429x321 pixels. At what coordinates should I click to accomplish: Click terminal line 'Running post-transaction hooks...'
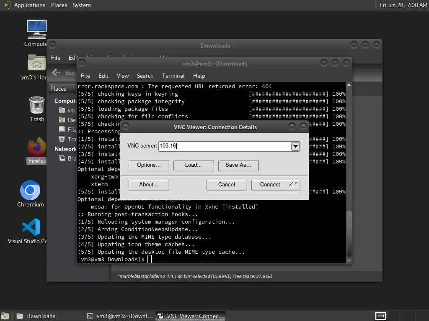137,214
